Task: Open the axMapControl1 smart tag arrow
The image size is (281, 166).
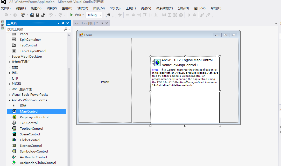Action: click(x=217, y=56)
